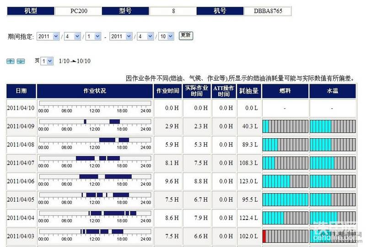Click the DBBA8765 serial number value
Screen dimensions: 366x247
point(268,11)
